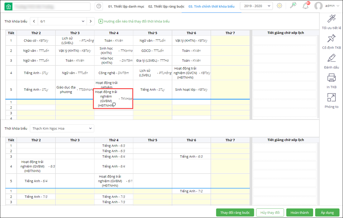Open the home icon in header
The height and width of the screenshot is (218, 343).
pyautogui.click(x=8, y=6)
